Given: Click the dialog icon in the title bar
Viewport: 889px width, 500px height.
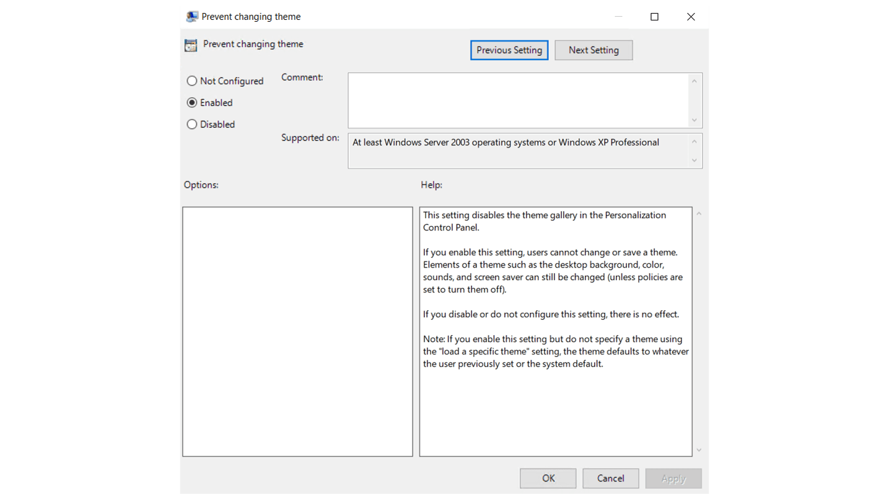Looking at the screenshot, I should [x=192, y=17].
